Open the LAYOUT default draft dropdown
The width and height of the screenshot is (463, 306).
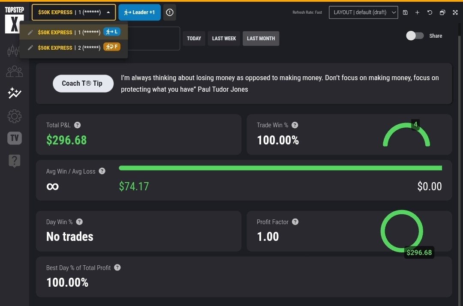pos(363,12)
